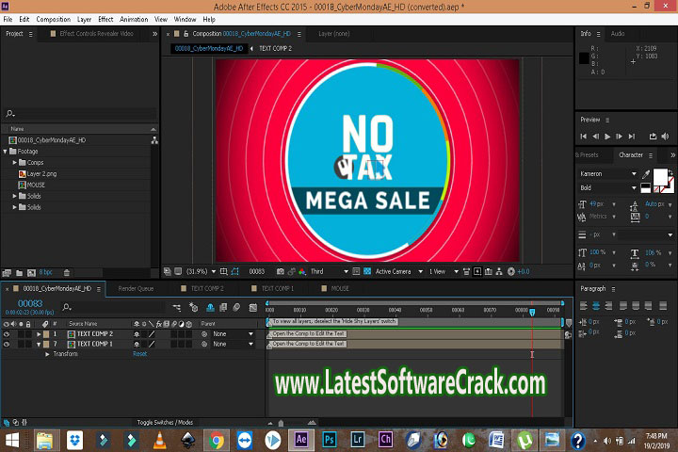Click the snapshot camera icon in viewer
Image resolution: width=678 pixels, height=452 pixels.
coord(280,271)
